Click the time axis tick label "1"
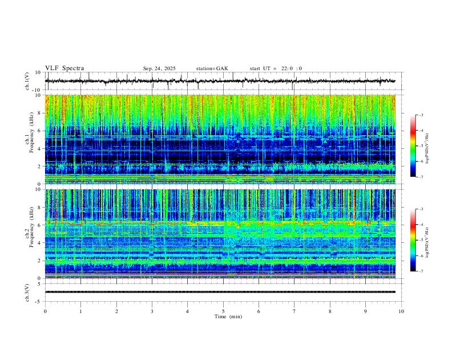The height and width of the screenshot is (349, 452). 80,311
